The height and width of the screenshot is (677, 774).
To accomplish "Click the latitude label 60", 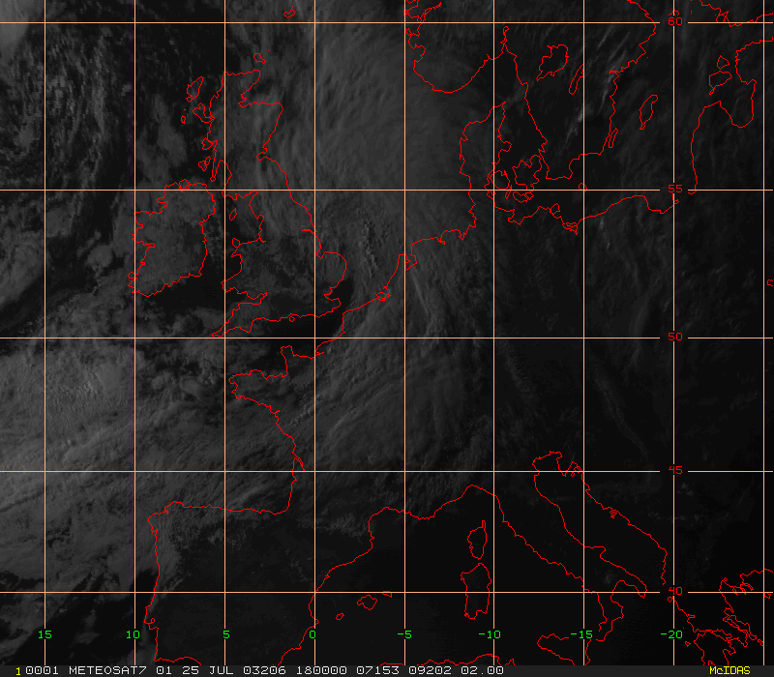I will pos(674,21).
